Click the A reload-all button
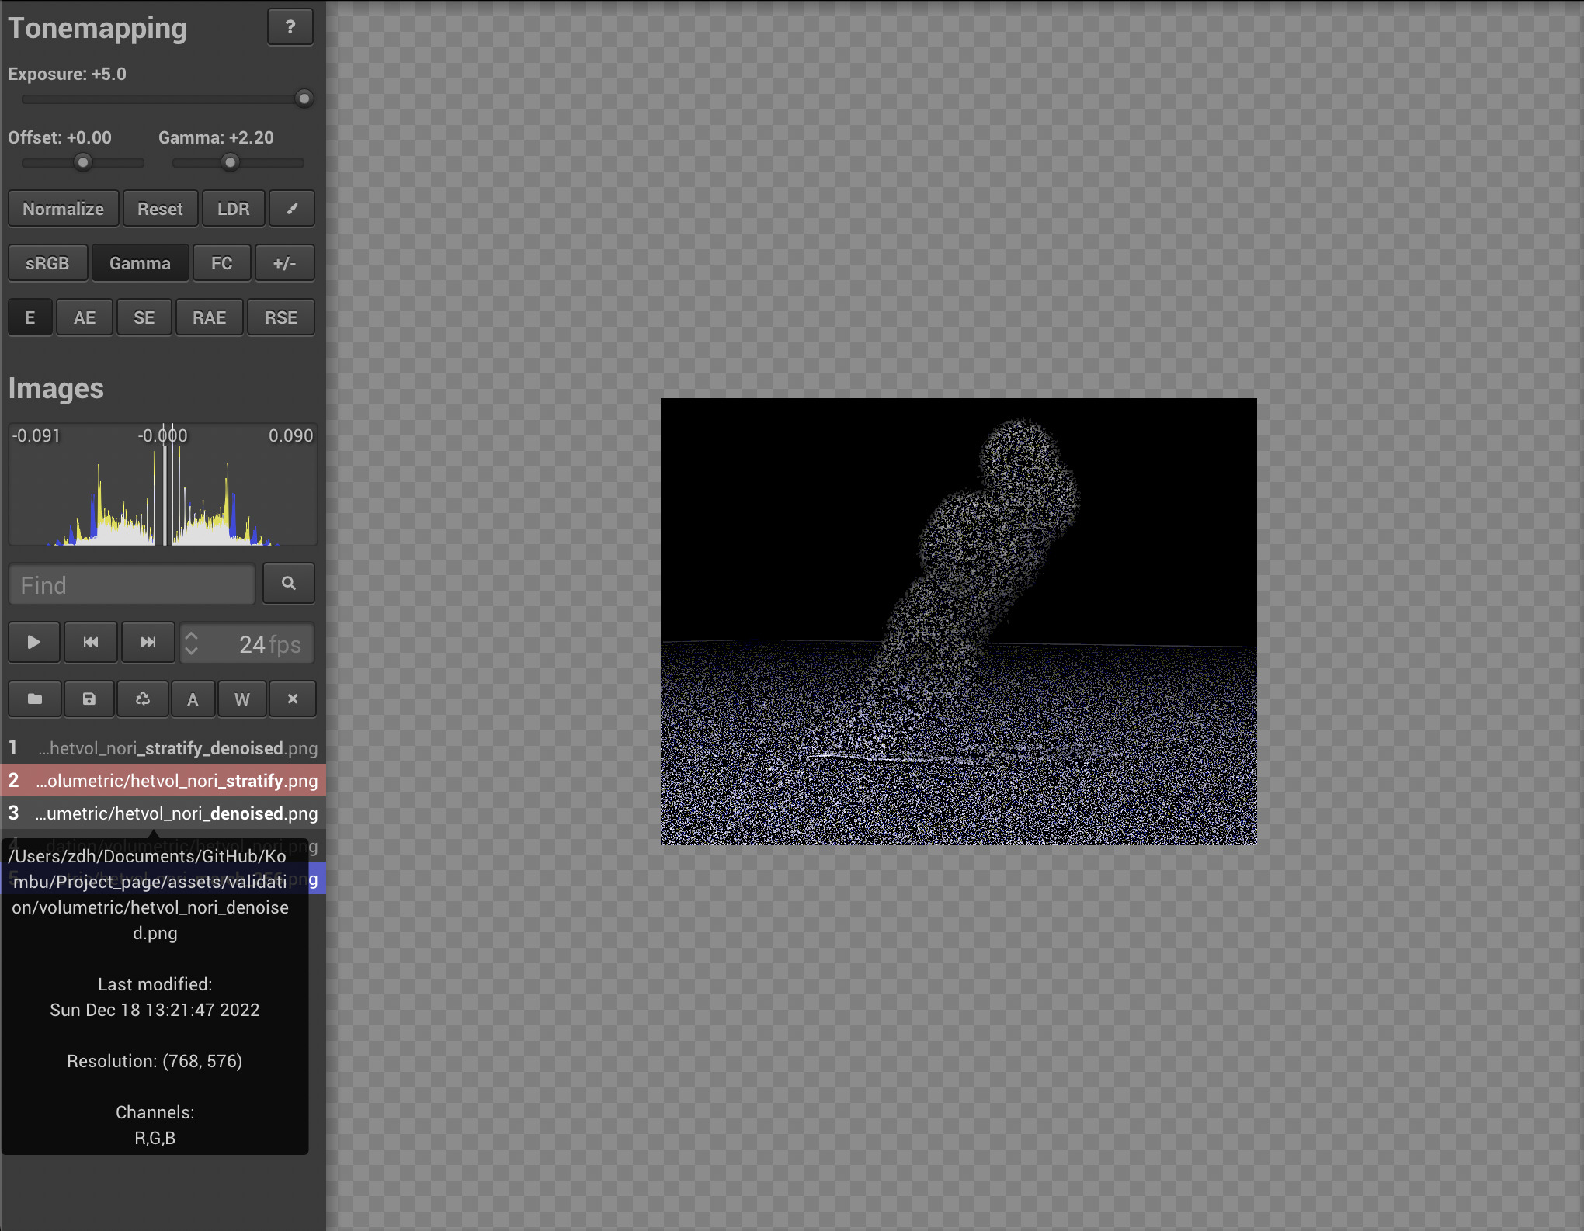This screenshot has height=1231, width=1584. click(x=193, y=699)
